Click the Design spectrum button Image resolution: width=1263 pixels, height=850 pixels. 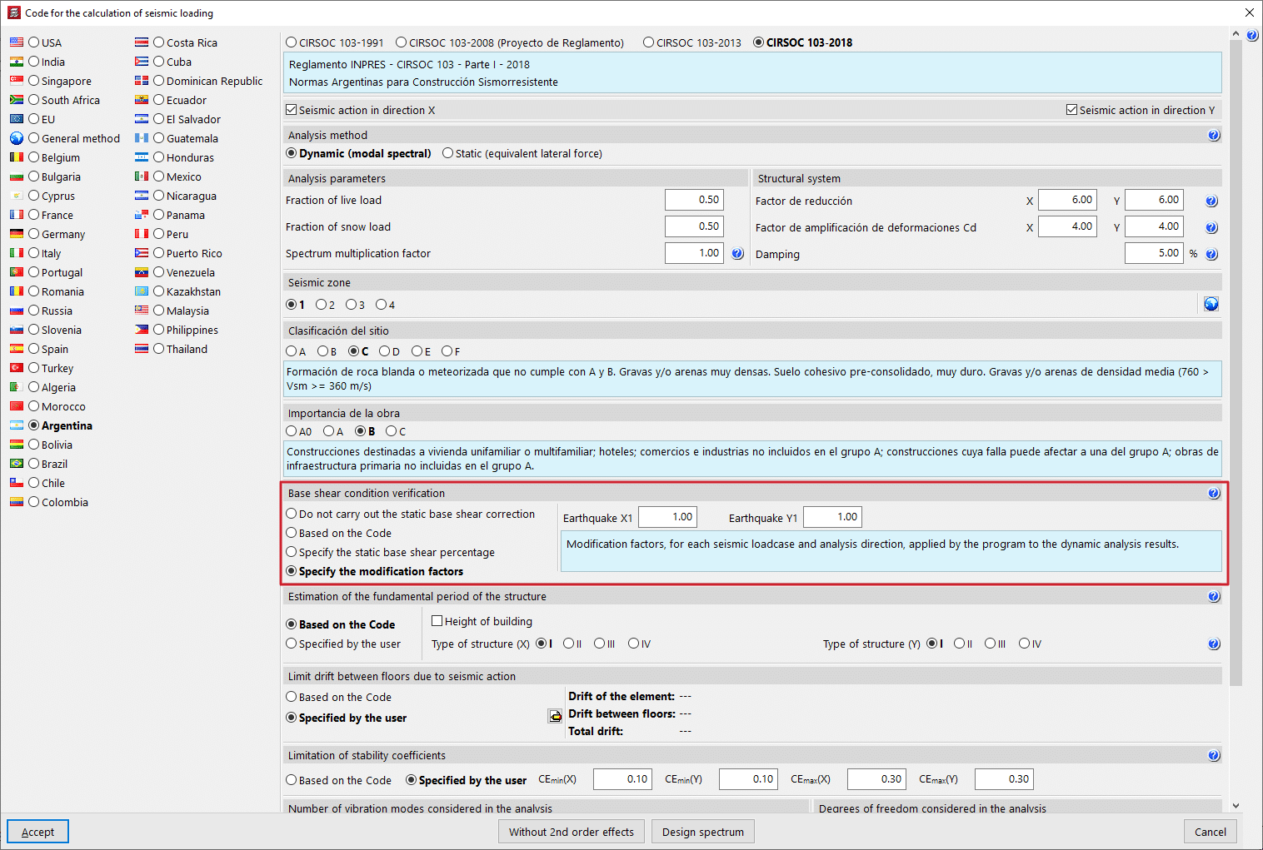tap(702, 832)
